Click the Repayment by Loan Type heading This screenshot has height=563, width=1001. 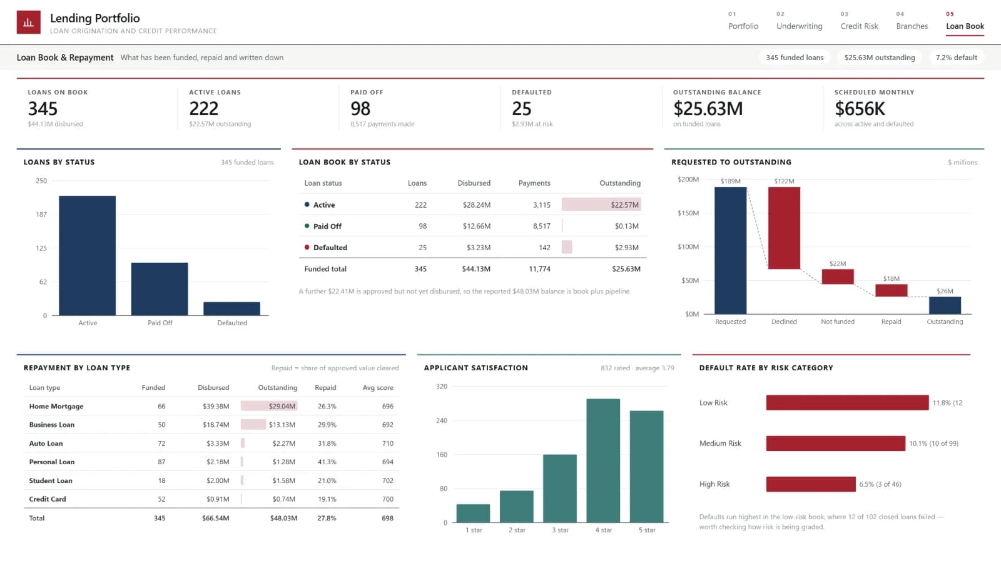77,368
